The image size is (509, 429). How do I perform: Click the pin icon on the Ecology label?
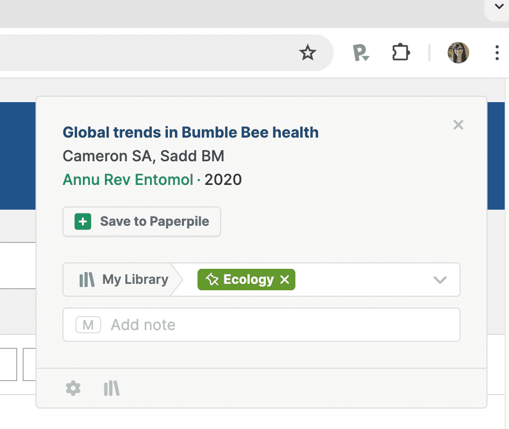pyautogui.click(x=212, y=280)
